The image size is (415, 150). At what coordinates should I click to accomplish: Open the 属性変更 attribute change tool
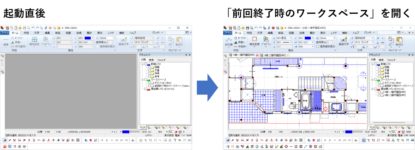tap(255, 41)
